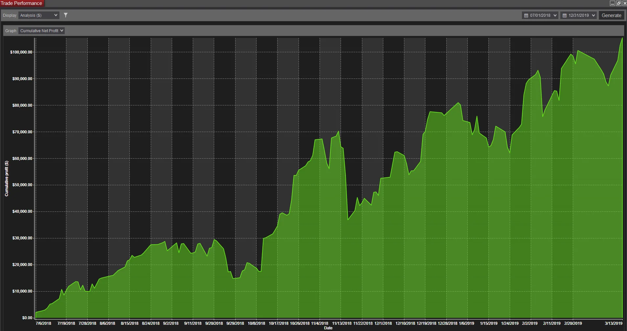
Task: Expand the 12/31/2019 end date chevron
Action: pyautogui.click(x=593, y=15)
